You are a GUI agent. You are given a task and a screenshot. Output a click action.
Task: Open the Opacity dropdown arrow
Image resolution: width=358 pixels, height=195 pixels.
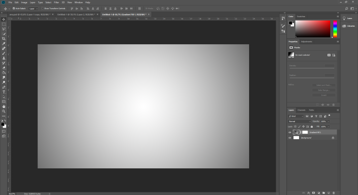coord(329,121)
